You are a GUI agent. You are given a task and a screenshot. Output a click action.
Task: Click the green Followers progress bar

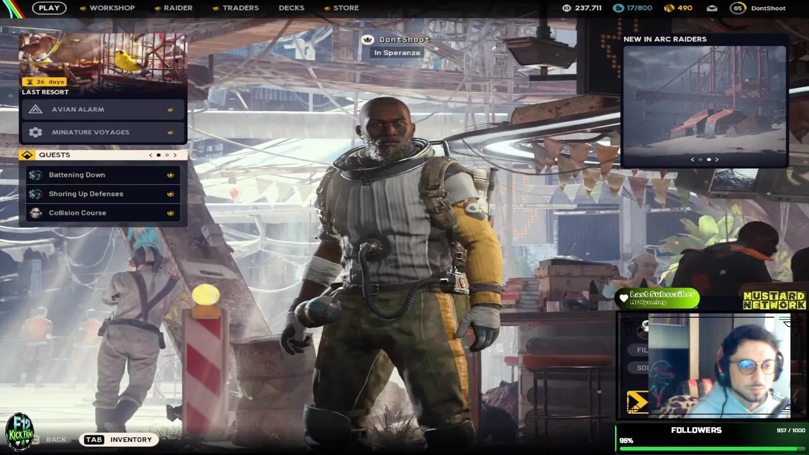pos(712,449)
